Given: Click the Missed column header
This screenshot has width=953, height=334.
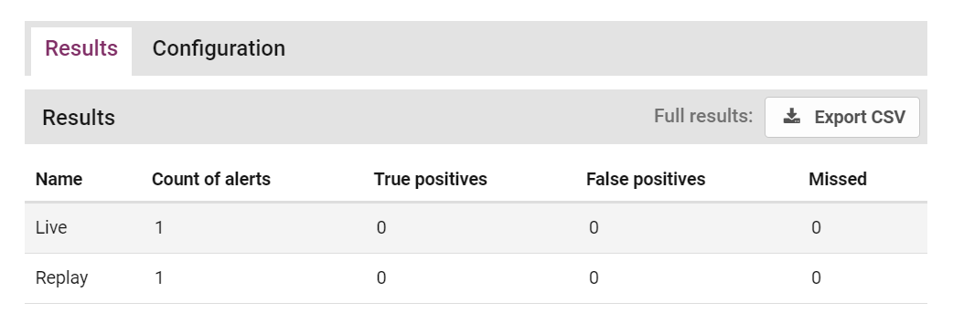Looking at the screenshot, I should click(838, 180).
